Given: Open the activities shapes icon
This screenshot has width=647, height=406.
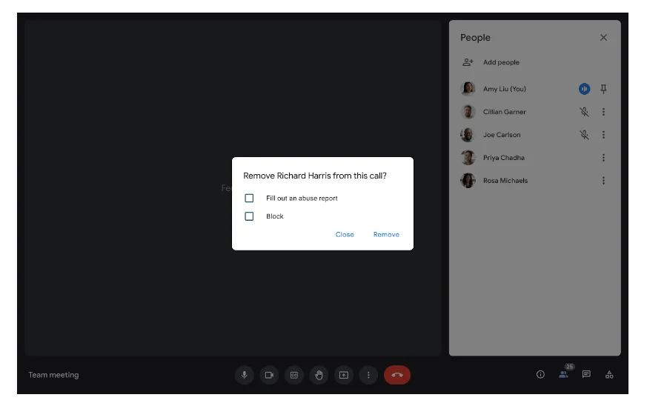Looking at the screenshot, I should click(x=609, y=375).
